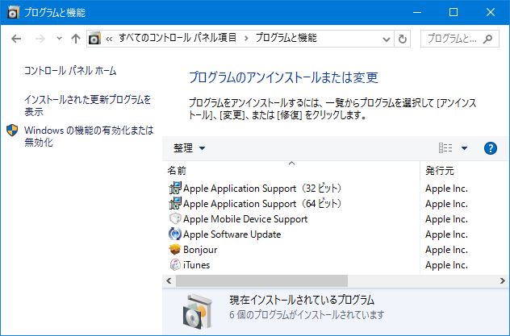Select Apple Application Support (32 ビット)
The image size is (510, 336).
coord(261,189)
